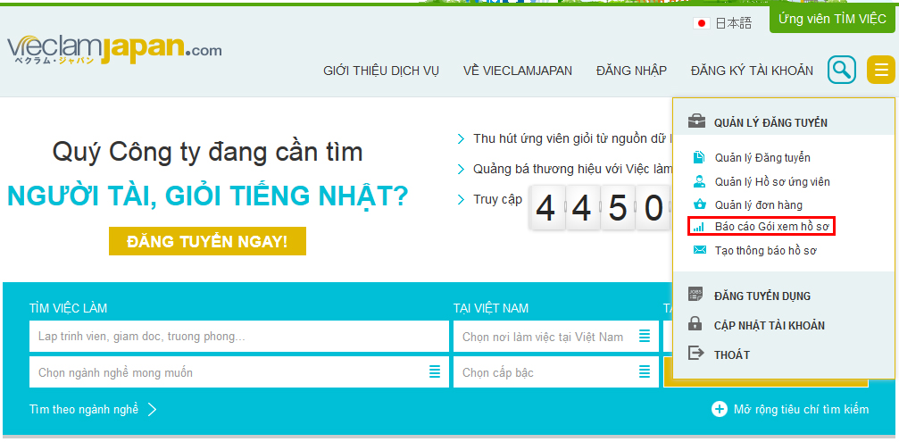Open the Chọn cấp bậc dropdown
Viewport: 899px width, 442px height.
tap(554, 372)
